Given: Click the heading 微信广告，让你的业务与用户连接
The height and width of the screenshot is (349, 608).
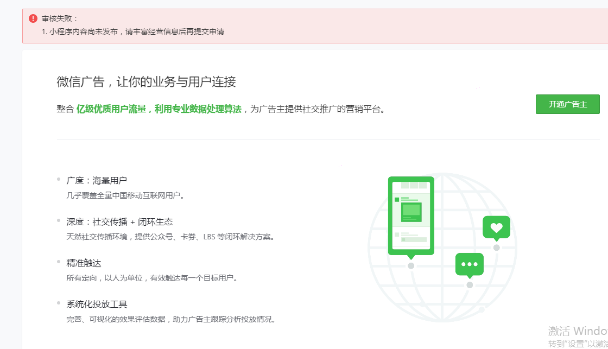Looking at the screenshot, I should [146, 82].
